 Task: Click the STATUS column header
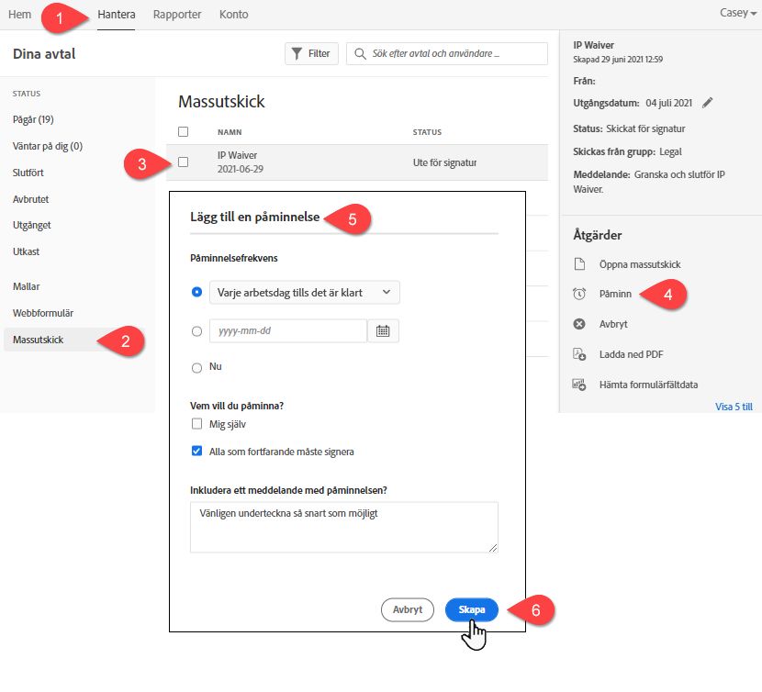427,132
